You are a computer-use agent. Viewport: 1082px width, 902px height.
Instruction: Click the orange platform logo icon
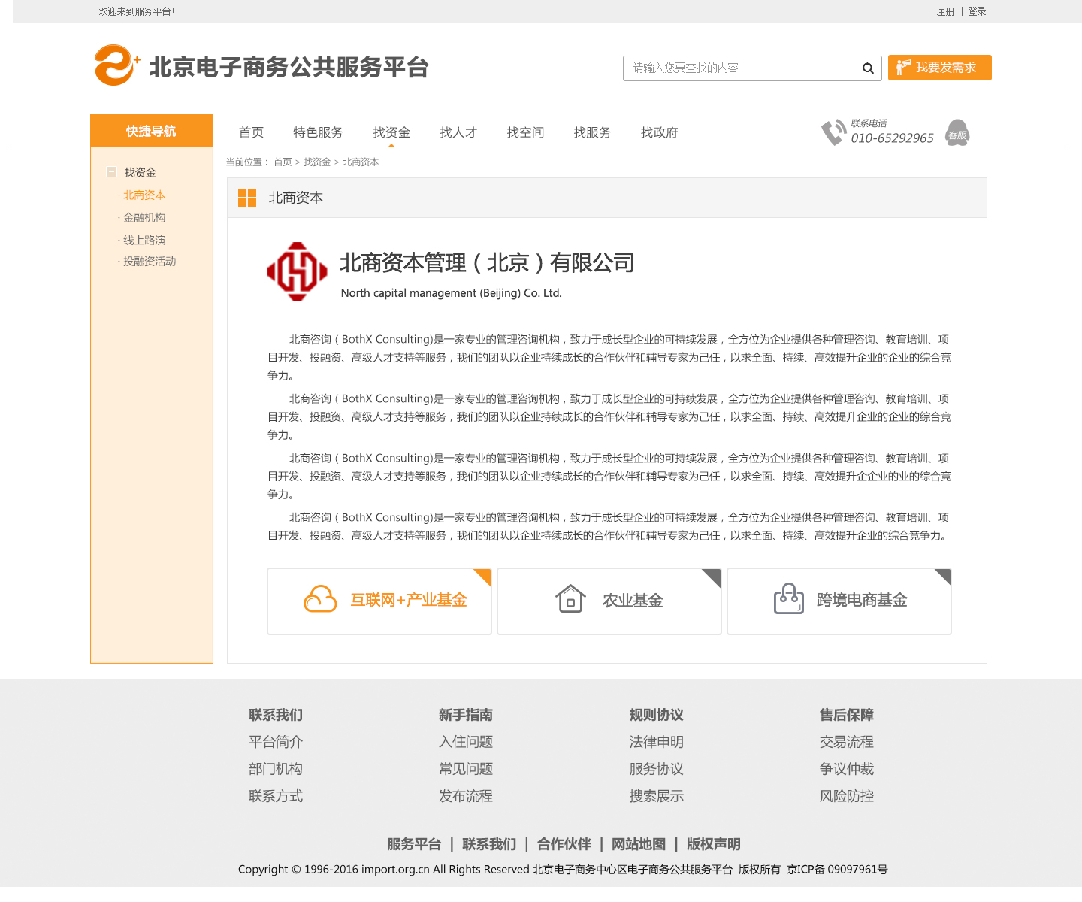click(116, 65)
